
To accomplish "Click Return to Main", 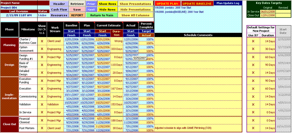I will pos(102,15).
